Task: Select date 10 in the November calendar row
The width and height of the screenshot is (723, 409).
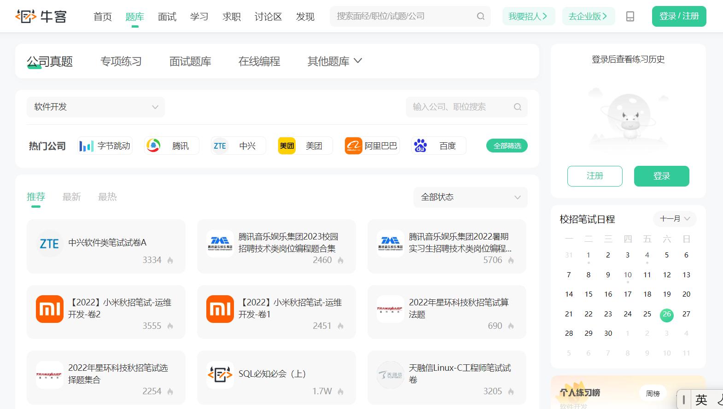Action: [628, 275]
